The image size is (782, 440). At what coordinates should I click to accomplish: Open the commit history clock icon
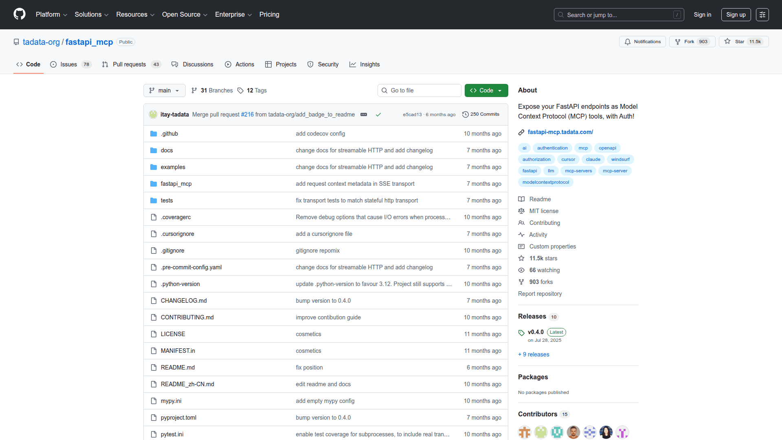tap(465, 114)
